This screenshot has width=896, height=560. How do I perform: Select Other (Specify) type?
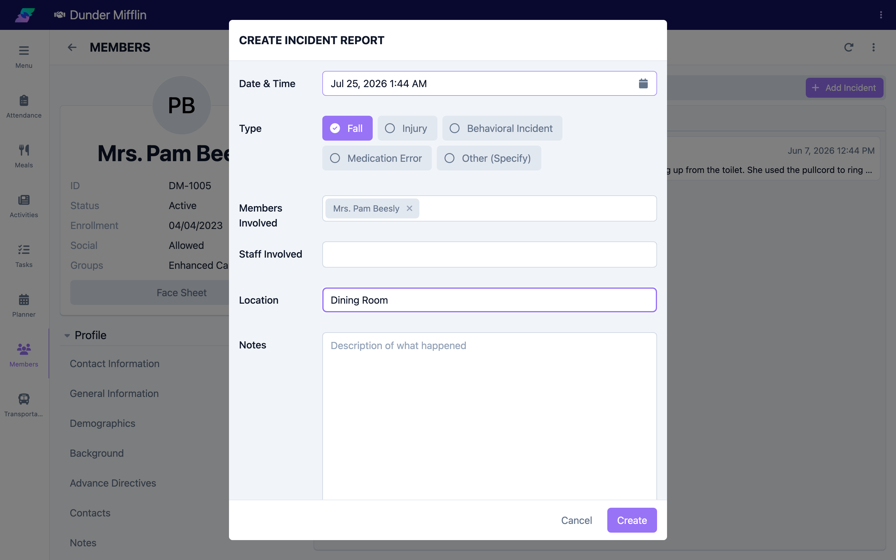[x=489, y=158]
